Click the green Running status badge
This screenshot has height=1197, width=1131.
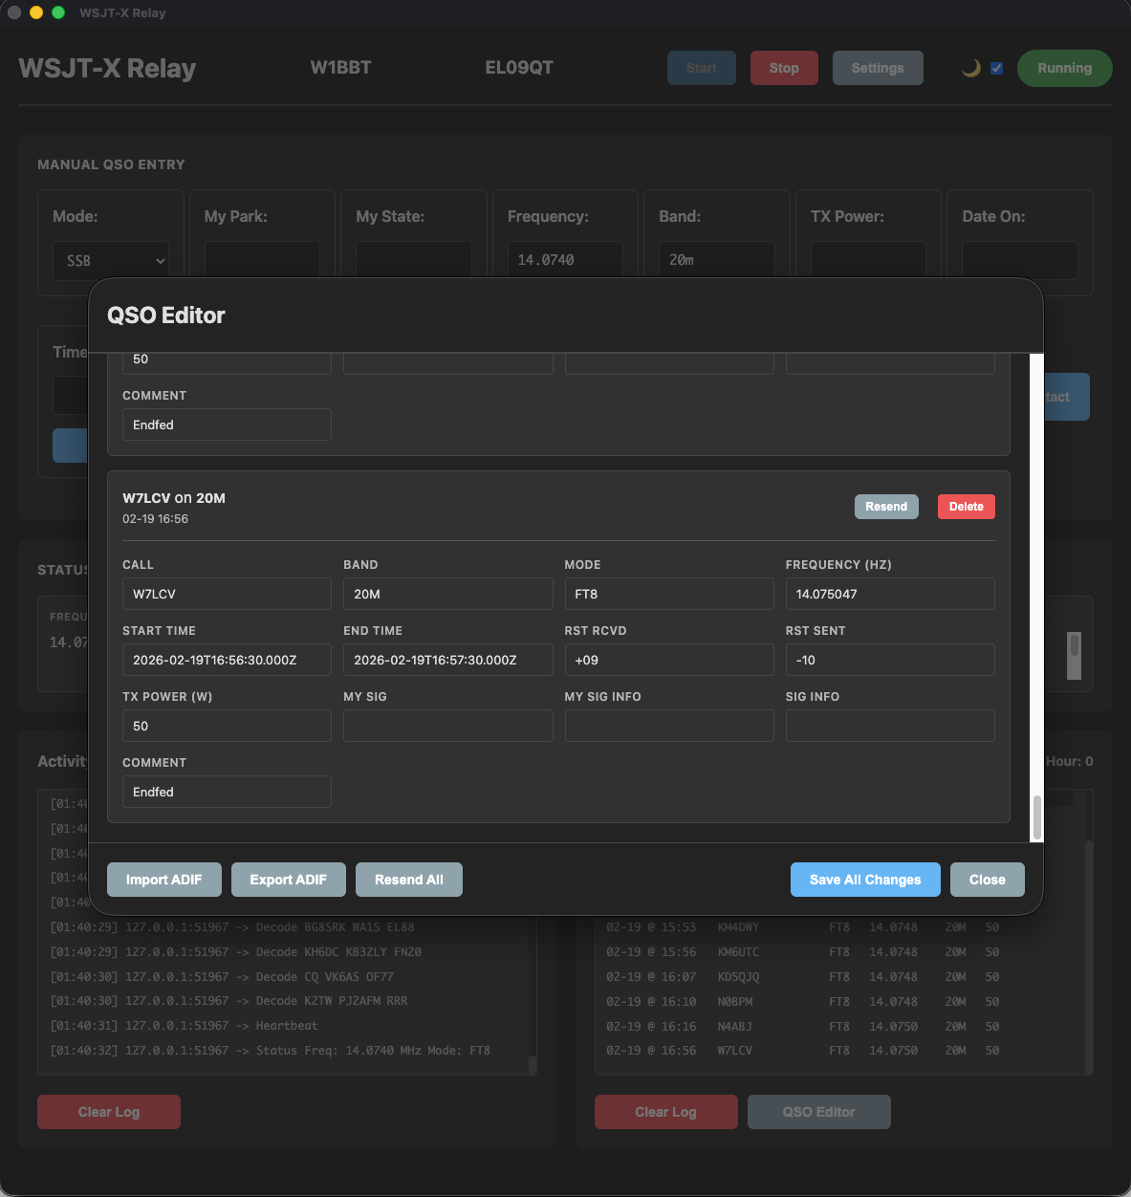tap(1064, 67)
